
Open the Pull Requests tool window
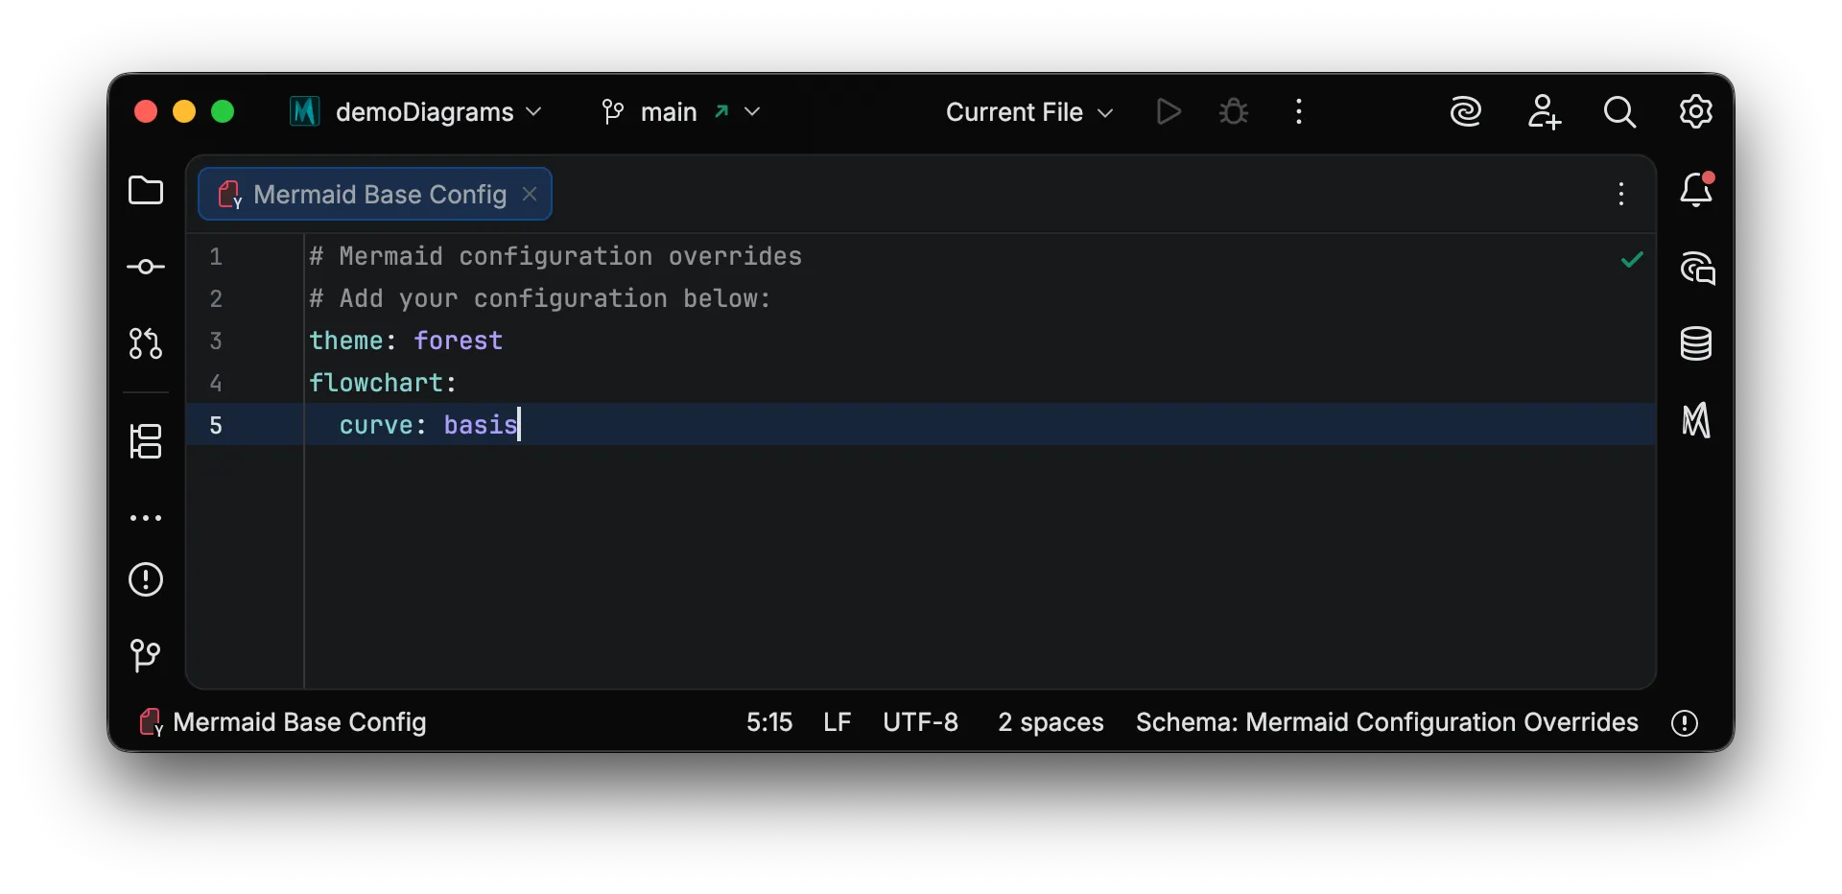click(x=145, y=344)
